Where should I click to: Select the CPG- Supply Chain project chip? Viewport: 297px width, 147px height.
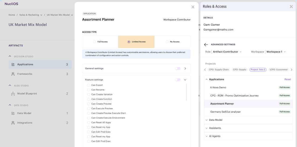pyautogui.click(x=219, y=70)
